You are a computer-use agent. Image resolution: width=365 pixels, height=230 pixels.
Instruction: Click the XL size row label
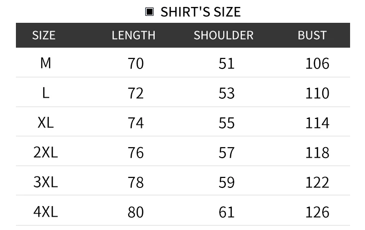[45, 122]
